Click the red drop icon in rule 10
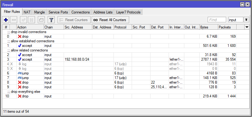The width and height of the screenshot is (252, 117). (x=20, y=96)
